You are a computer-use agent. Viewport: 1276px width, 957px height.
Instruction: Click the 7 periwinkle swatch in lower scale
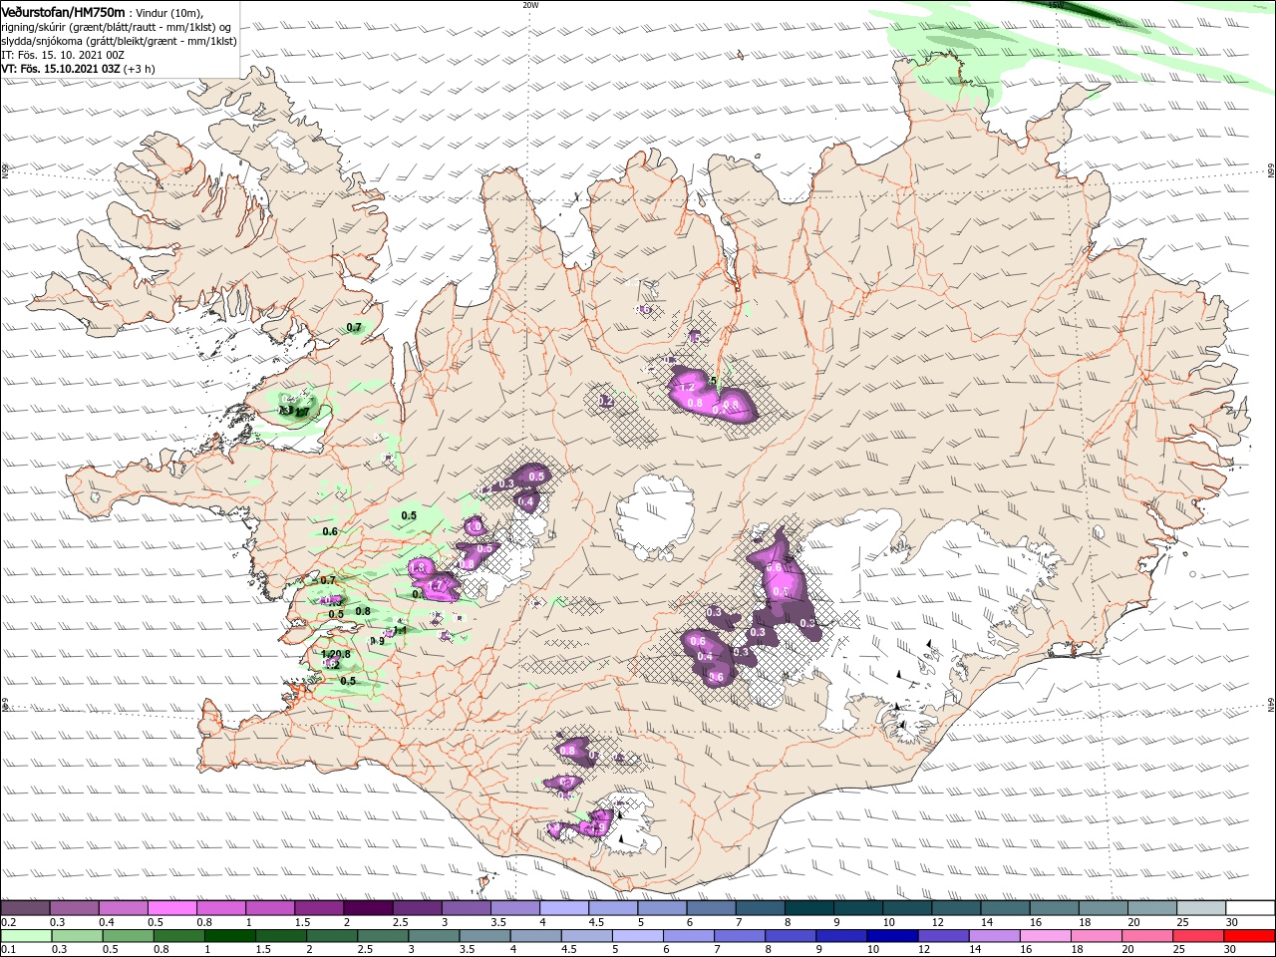(741, 936)
